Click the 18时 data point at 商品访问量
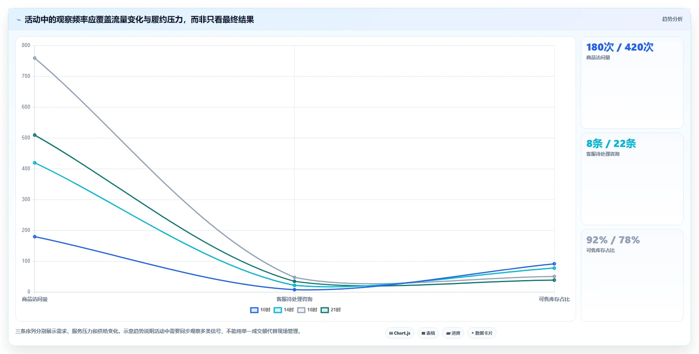Viewport: 699px width, 354px height. (x=35, y=58)
